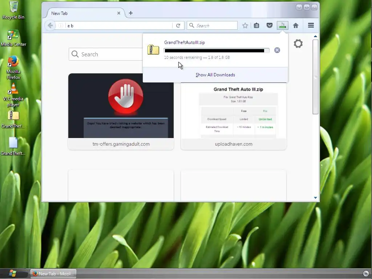Open the Firefox hamburger menu
Viewport: 372px width, 279px height.
click(311, 25)
